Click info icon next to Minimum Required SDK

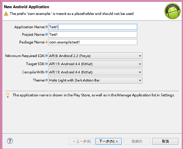click(47, 56)
